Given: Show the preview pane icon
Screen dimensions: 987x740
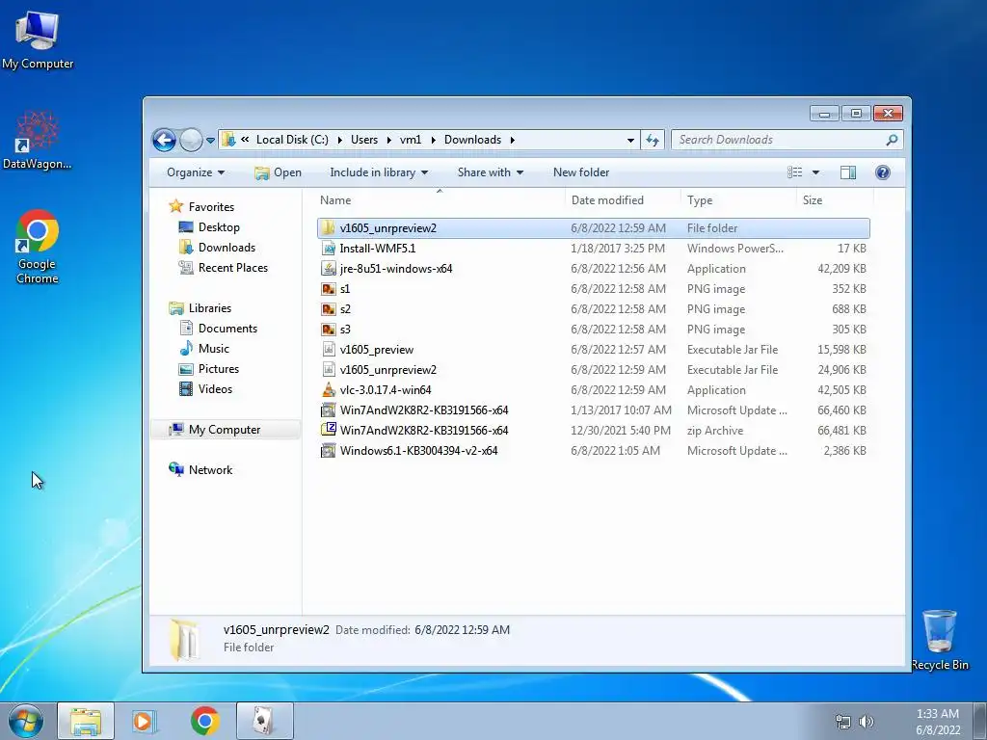Looking at the screenshot, I should coord(848,172).
